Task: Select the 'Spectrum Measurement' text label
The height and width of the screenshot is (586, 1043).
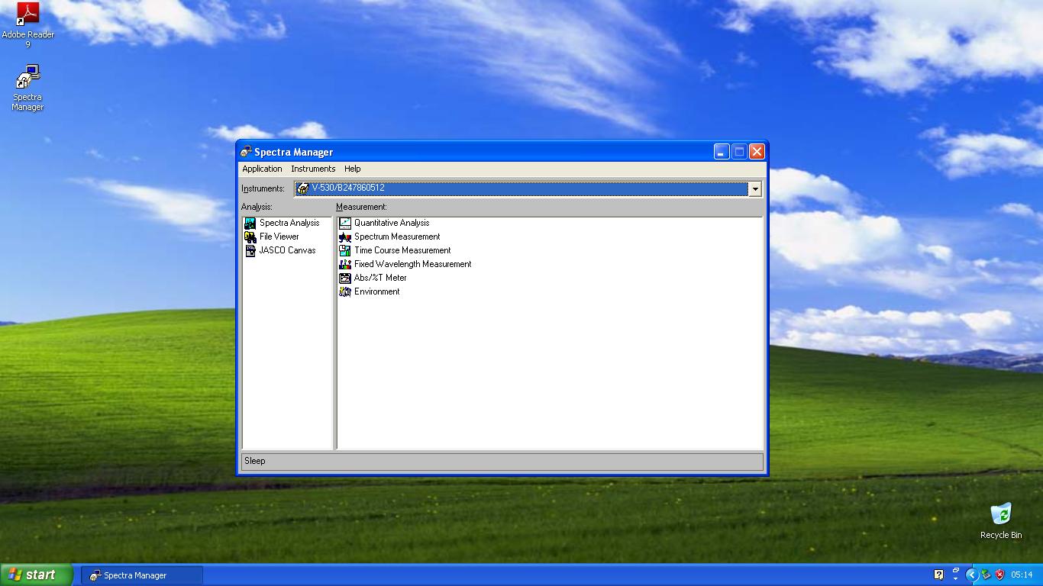Action: (x=397, y=237)
